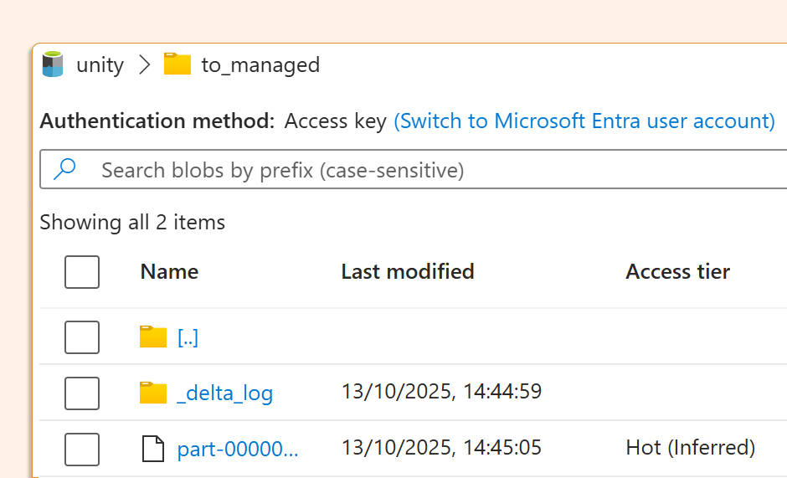Open the to_managed breadcrumb item
Screen dimensions: 787x478
(260, 64)
